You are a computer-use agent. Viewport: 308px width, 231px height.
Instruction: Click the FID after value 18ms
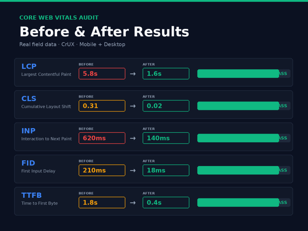click(x=166, y=170)
